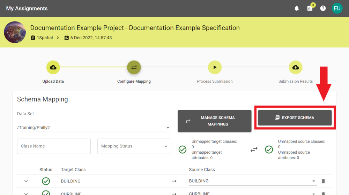The image size is (349, 195).
Task: Open the EU user avatar menu
Action: click(337, 8)
